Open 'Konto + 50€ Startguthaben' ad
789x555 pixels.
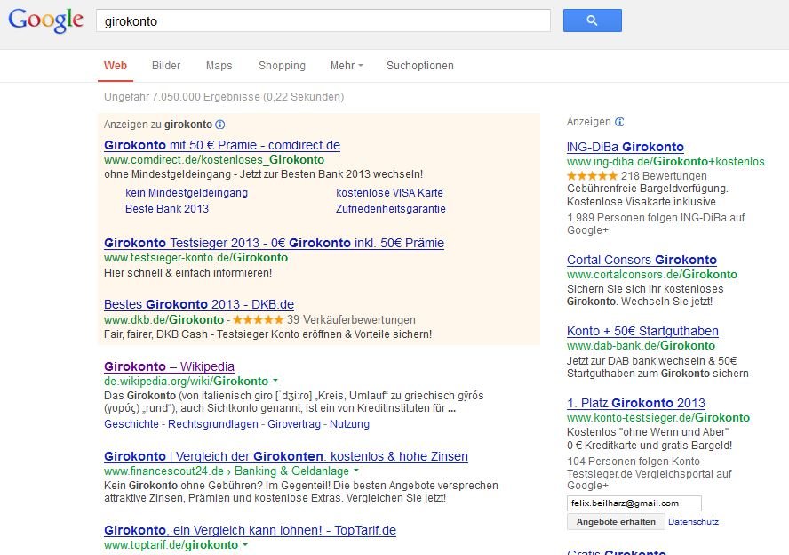[x=642, y=331]
